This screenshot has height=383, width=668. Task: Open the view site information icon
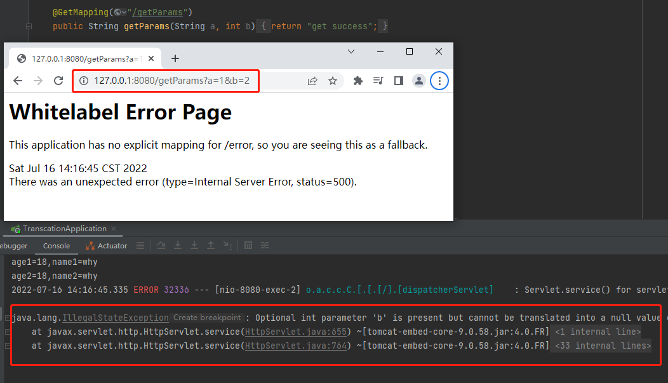tap(83, 81)
